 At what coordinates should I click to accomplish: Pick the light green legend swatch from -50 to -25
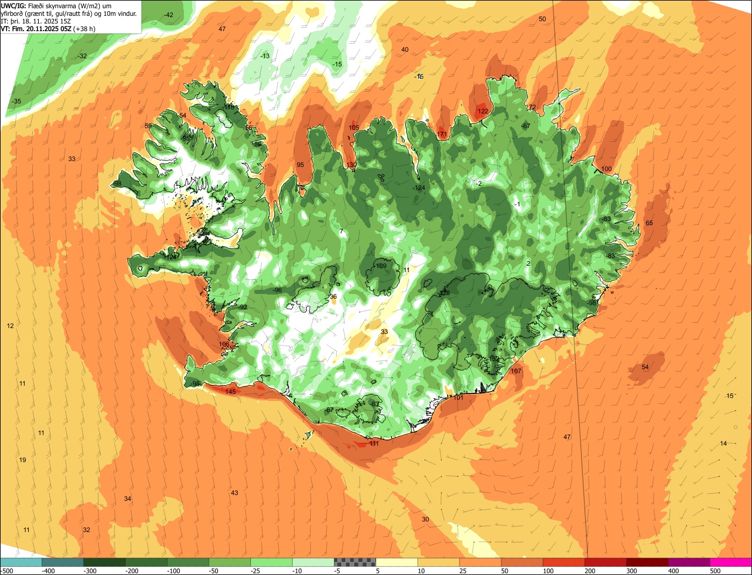(230, 562)
